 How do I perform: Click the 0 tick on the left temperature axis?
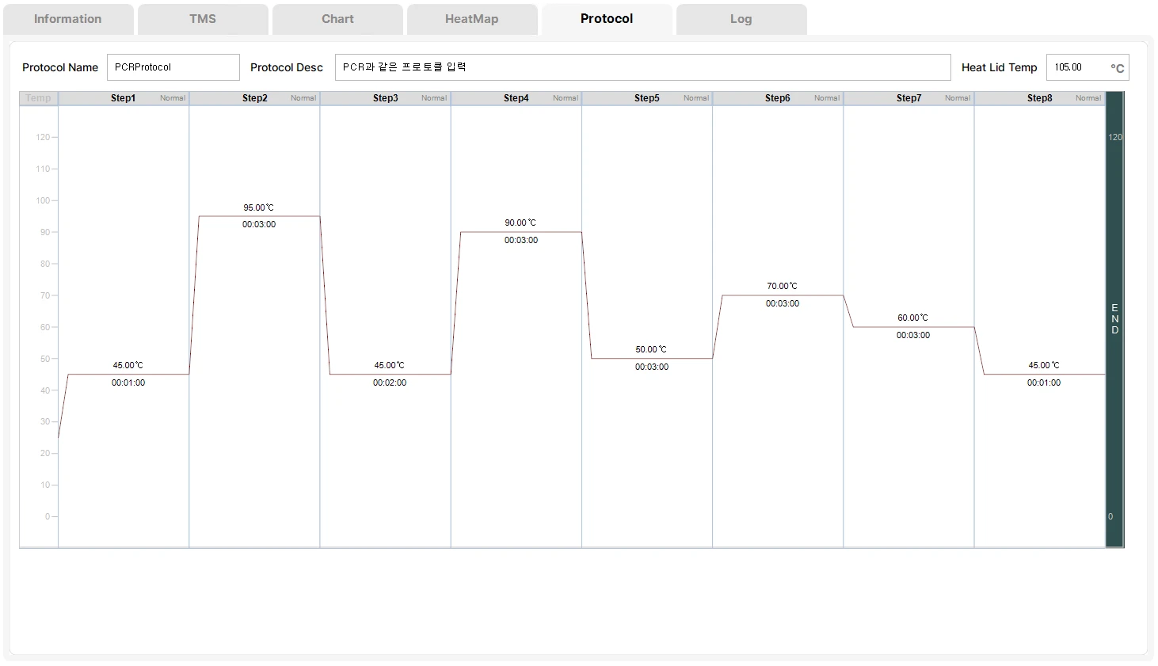pos(48,516)
